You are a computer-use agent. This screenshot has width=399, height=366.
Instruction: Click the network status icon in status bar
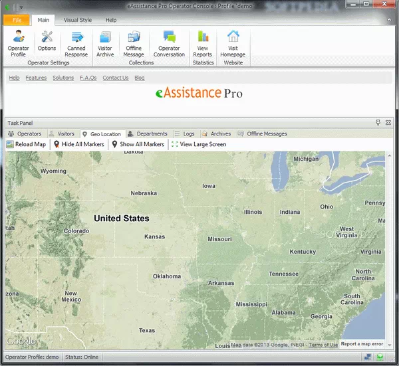(368, 357)
